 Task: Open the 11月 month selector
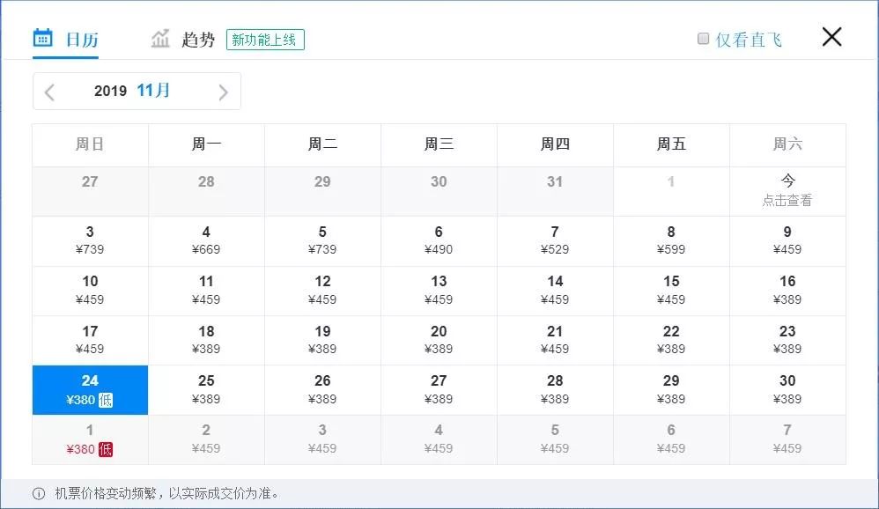coord(151,91)
